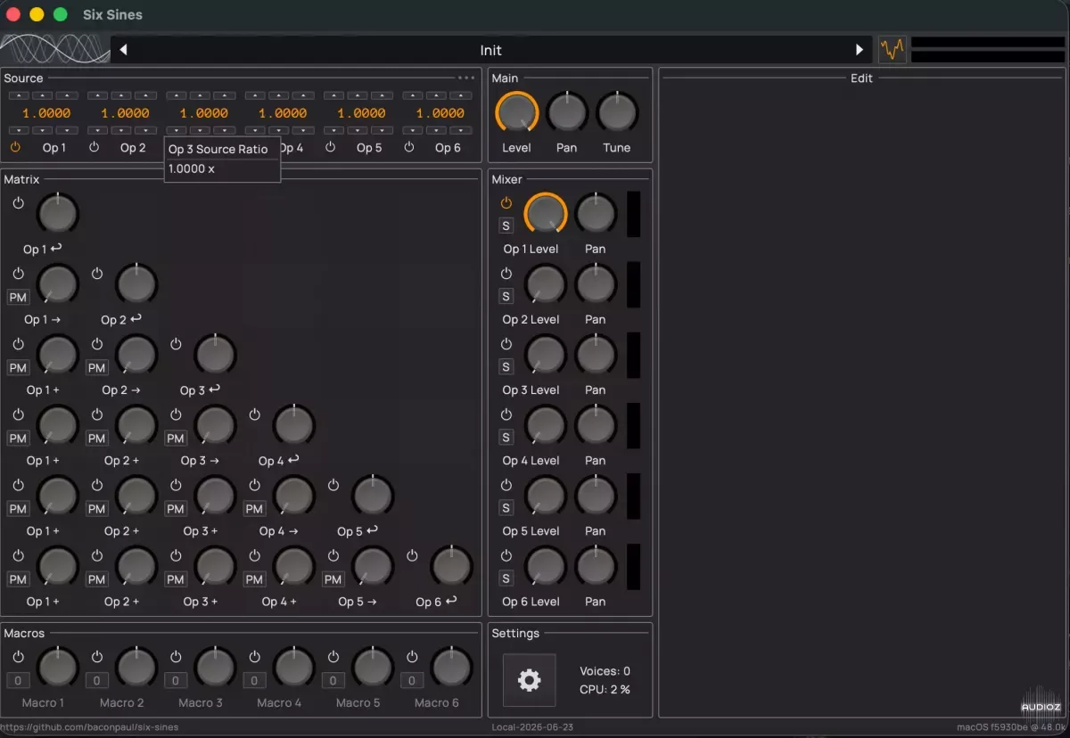Solo Op 4 with its S button
The height and width of the screenshot is (738, 1070).
506,438
